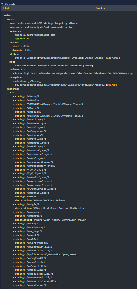Select the Applications\\VMwareHostOpen\.exe string line
137x289 pixels.
click(45, 255)
